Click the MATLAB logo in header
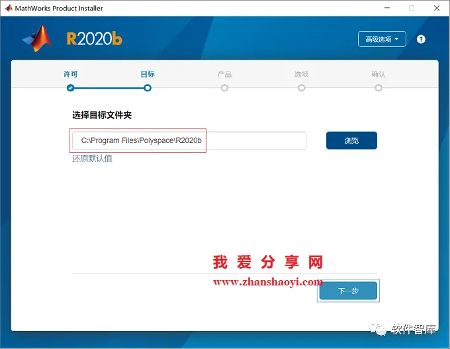The width and height of the screenshot is (450, 349). click(37, 38)
